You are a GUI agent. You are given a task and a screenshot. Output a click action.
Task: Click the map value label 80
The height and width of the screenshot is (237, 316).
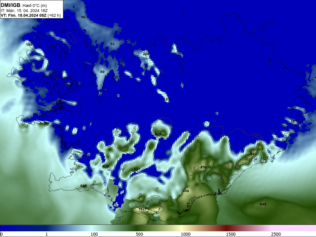point(102,72)
